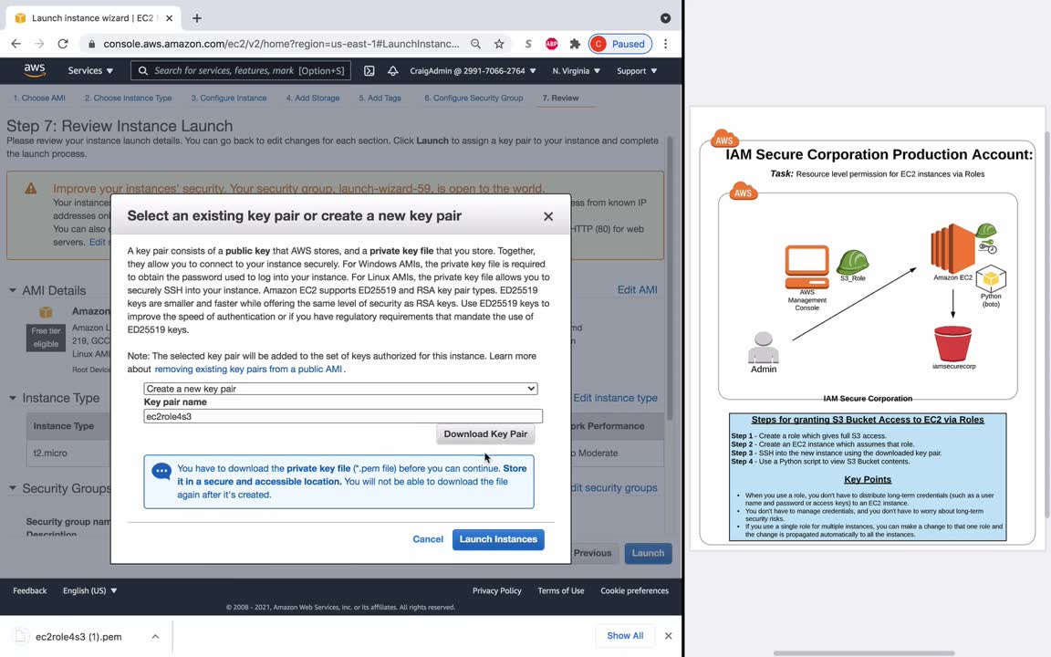Open the Services dropdown menu
The image size is (1051, 657).
click(89, 70)
